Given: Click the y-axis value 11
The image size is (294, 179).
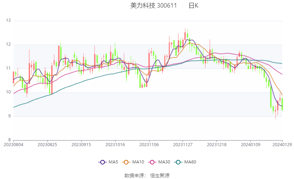Looking at the screenshot, I should click(8, 68).
